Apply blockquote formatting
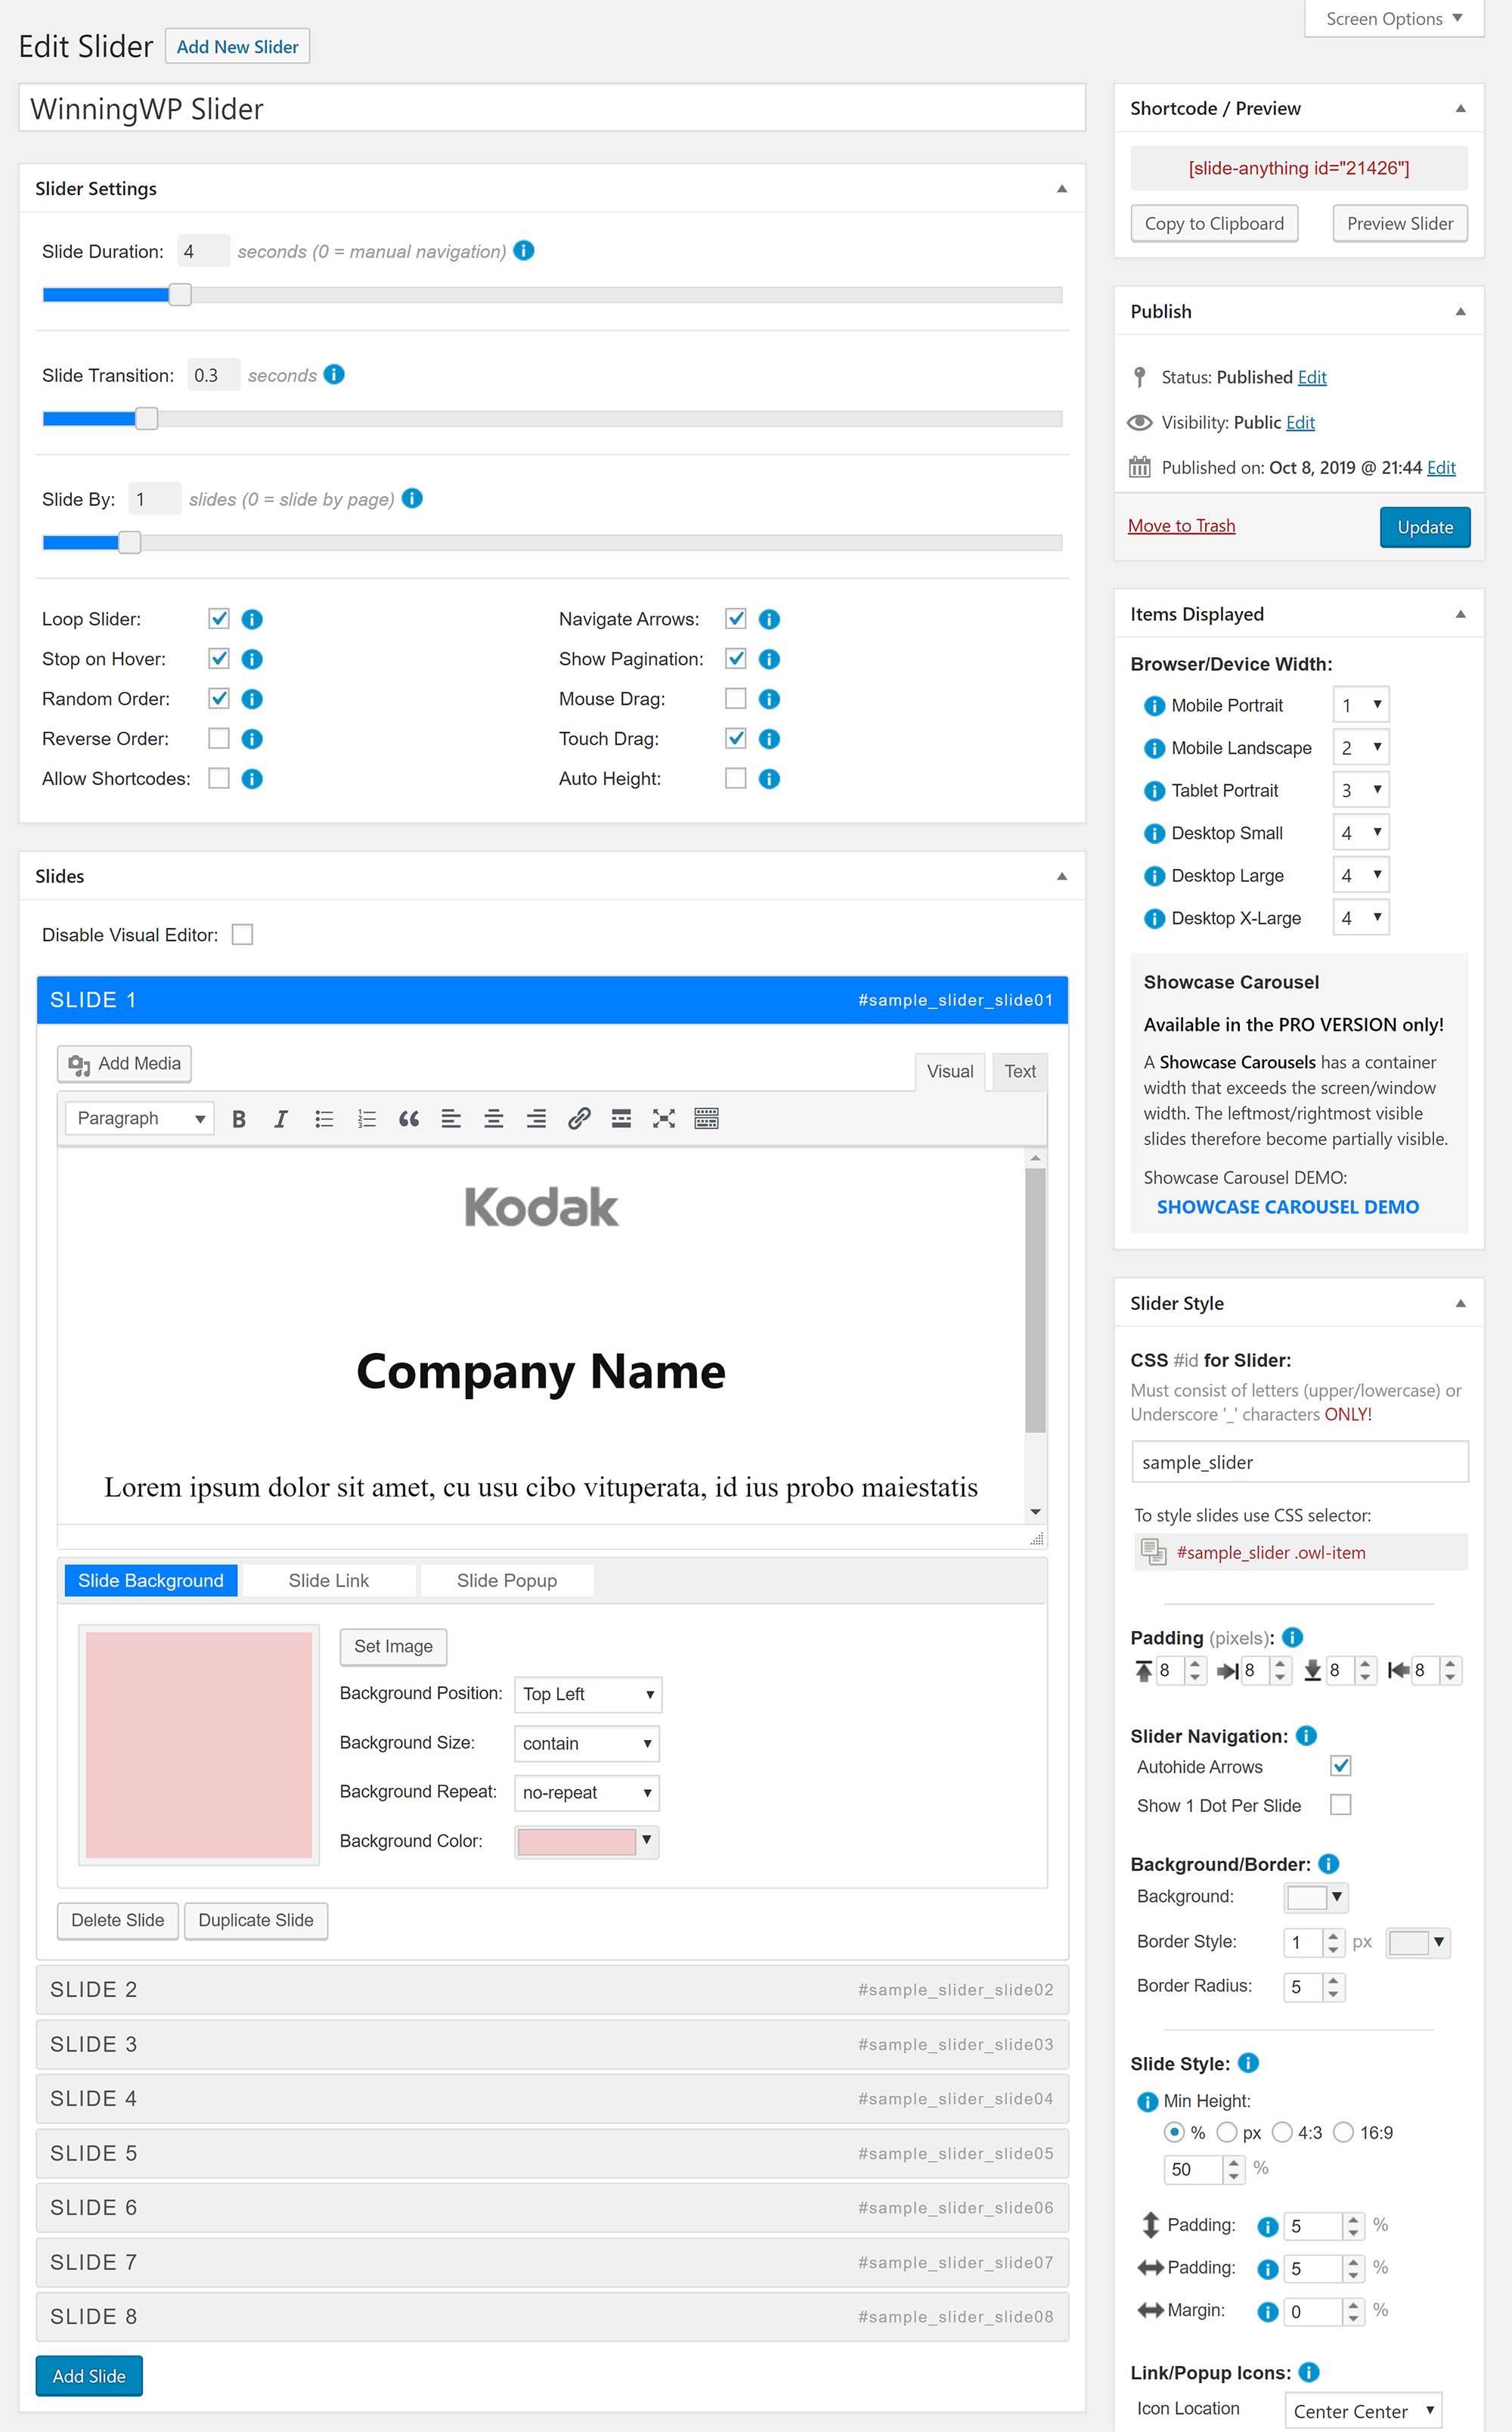The width and height of the screenshot is (1512, 2432). pos(409,1119)
